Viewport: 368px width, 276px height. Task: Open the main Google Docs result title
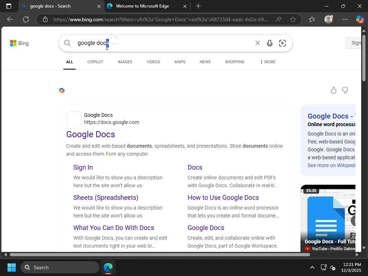click(x=91, y=134)
